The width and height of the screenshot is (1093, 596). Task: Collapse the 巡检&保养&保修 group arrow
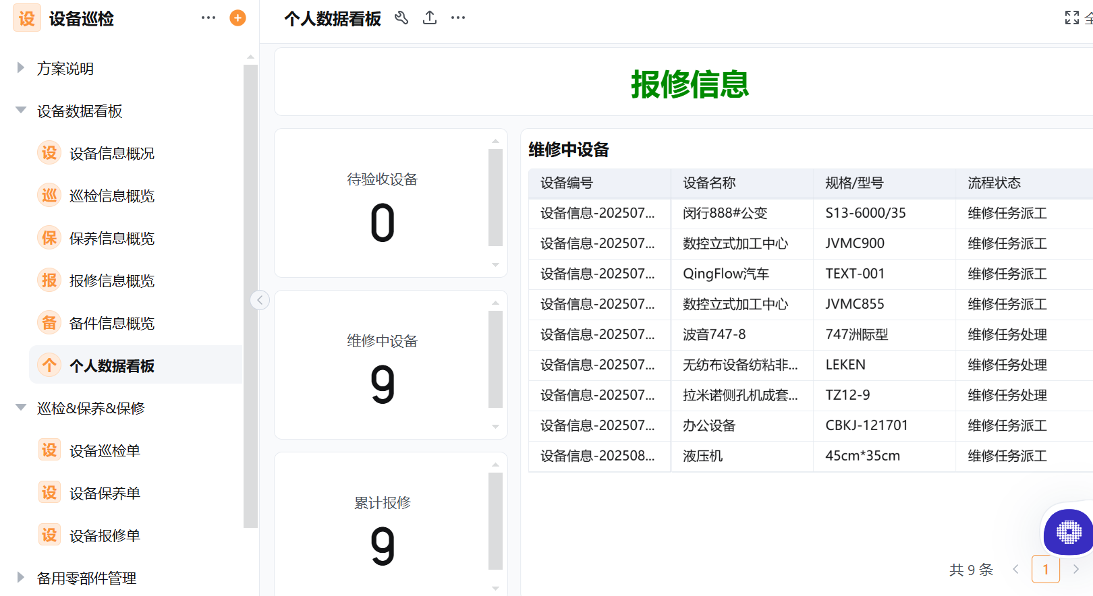[21, 407]
